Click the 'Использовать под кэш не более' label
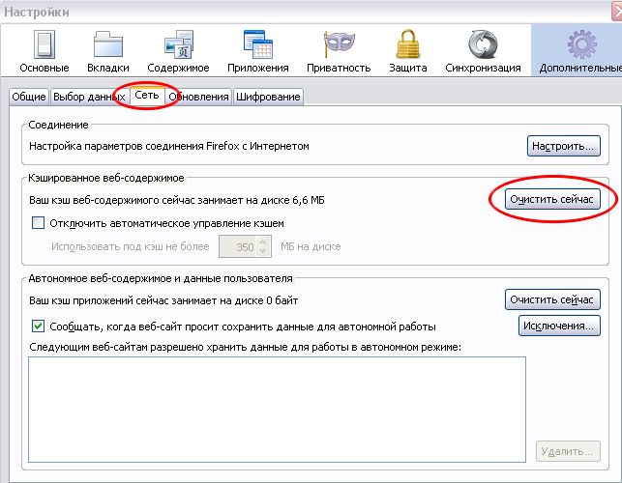 point(131,246)
